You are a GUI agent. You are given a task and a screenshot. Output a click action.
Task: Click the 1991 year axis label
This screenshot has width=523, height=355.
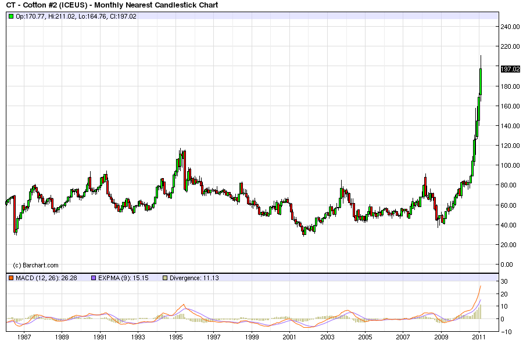(x=100, y=337)
